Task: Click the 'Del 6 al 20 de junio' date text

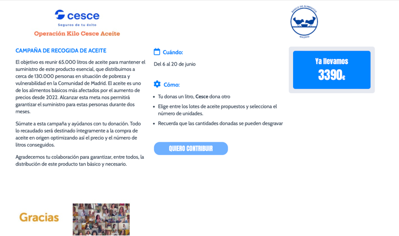Action: pos(175,64)
